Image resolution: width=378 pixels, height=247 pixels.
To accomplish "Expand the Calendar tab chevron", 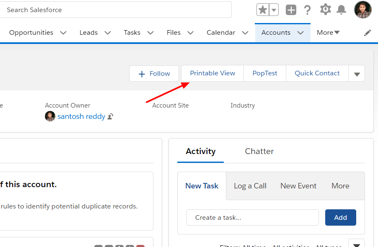I will pos(245,33).
